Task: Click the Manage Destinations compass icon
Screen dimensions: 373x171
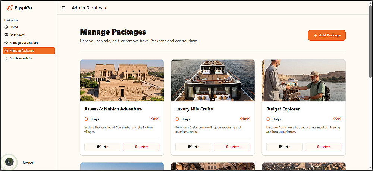Action: point(6,43)
